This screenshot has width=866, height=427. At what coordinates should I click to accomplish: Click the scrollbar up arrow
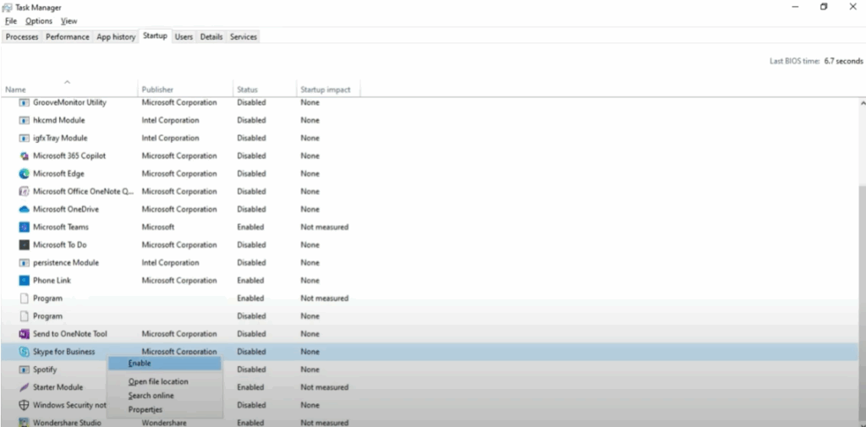862,103
